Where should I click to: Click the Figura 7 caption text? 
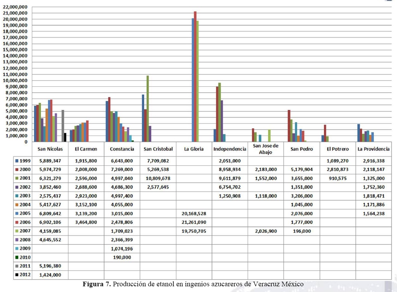click(193, 284)
